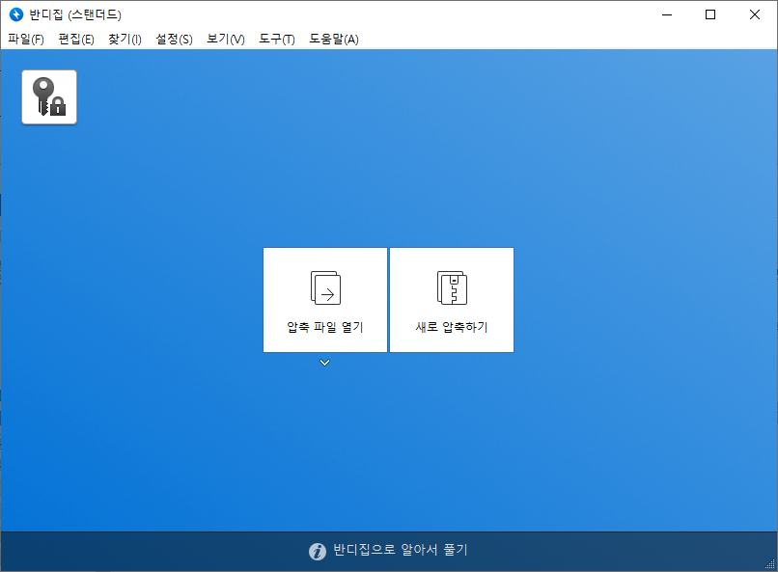Click the Bandizip logo in the title bar
Image resolution: width=778 pixels, height=572 pixels.
coord(15,14)
